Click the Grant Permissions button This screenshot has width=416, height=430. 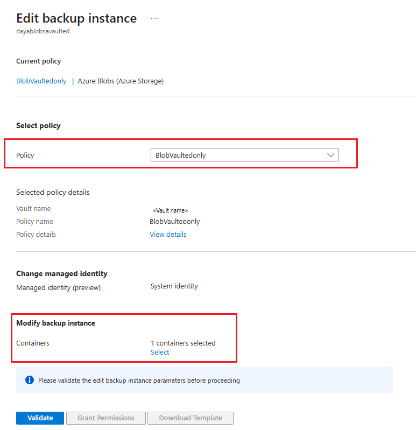coord(105,418)
